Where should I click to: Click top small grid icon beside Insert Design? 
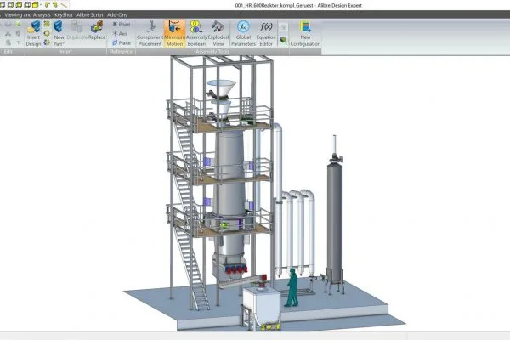point(47,24)
